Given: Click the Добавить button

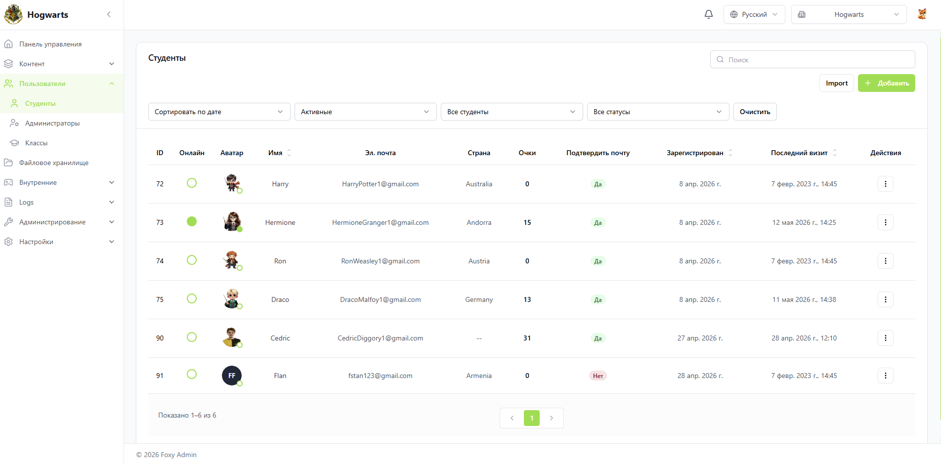Looking at the screenshot, I should click(x=887, y=83).
